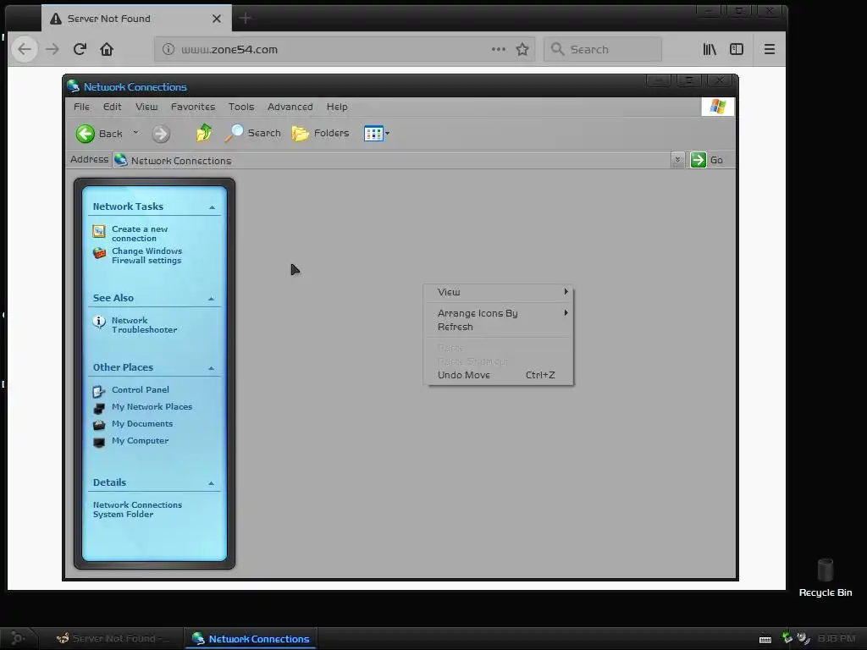867x650 pixels.
Task: Open Search in Network Connections toolbar
Action: (x=253, y=133)
